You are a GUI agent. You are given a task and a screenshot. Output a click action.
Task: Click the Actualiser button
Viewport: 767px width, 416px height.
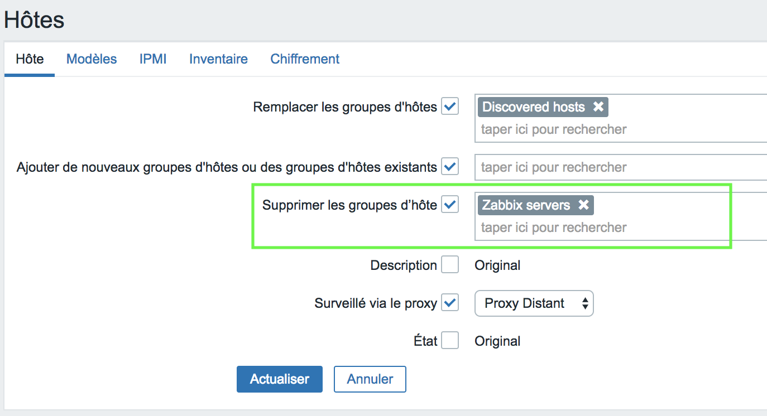(x=280, y=379)
